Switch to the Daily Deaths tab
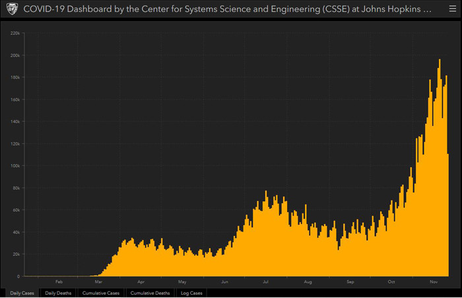Screen dimensions: 462x298 click(58, 293)
